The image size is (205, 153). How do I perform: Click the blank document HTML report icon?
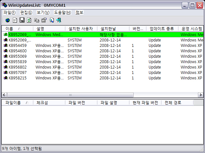point(15,20)
